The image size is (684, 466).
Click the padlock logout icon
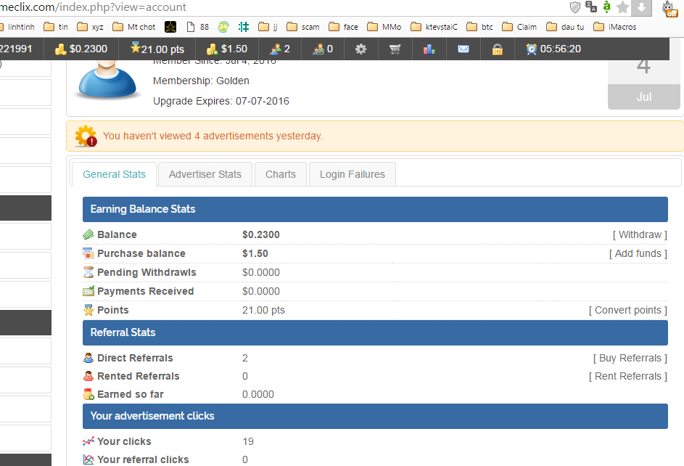coord(498,49)
